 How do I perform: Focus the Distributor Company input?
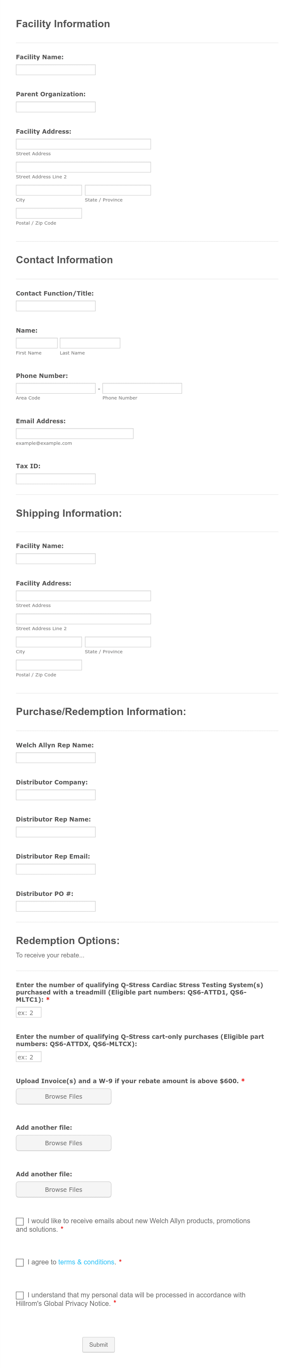[x=56, y=795]
